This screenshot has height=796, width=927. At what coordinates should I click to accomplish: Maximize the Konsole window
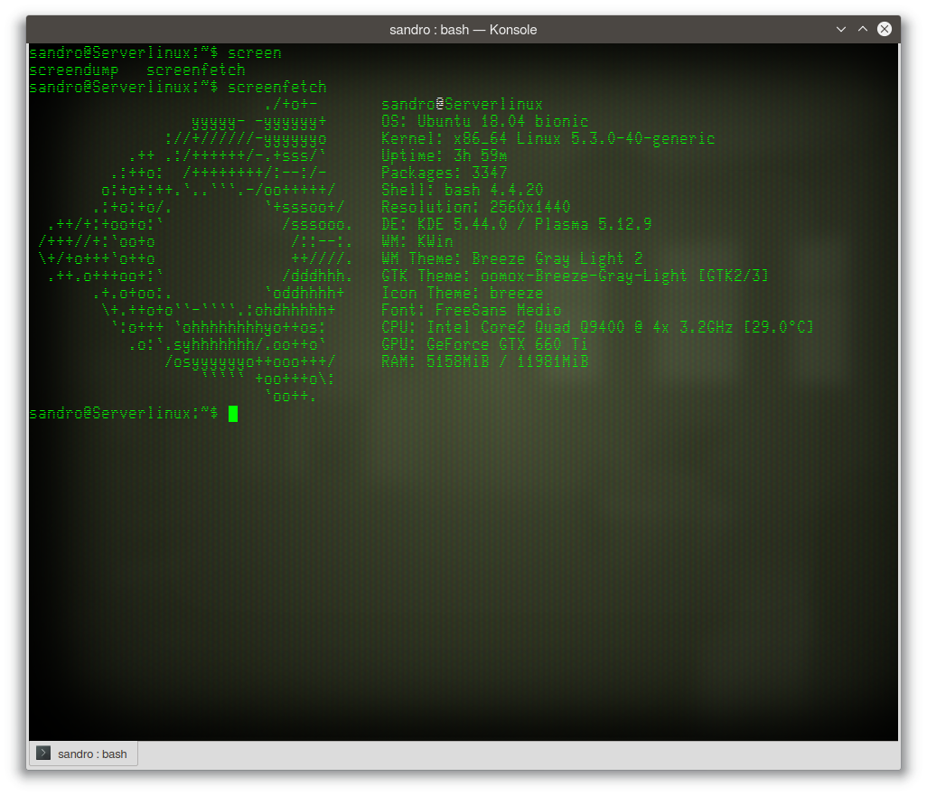click(x=863, y=29)
